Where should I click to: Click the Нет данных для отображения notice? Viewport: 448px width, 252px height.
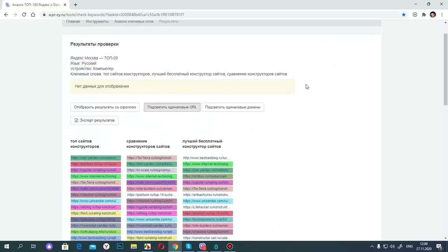pyautogui.click(x=182, y=86)
